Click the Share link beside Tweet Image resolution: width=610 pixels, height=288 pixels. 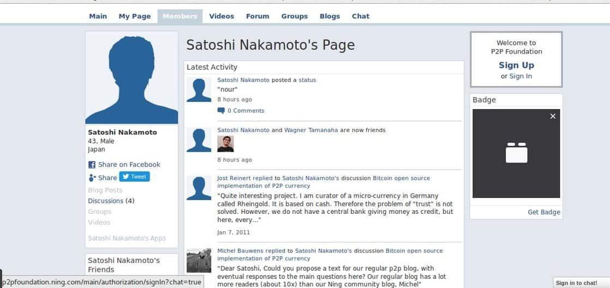click(107, 178)
